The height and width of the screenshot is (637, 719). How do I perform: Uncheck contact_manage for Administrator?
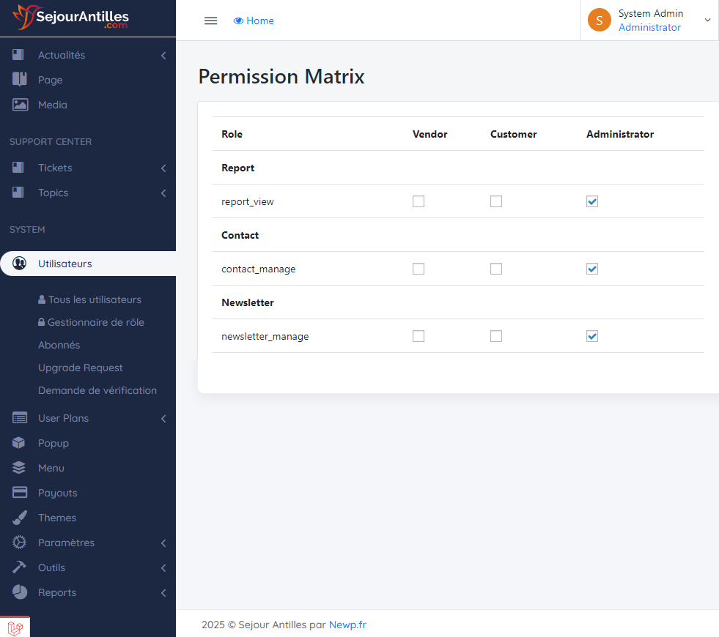592,269
